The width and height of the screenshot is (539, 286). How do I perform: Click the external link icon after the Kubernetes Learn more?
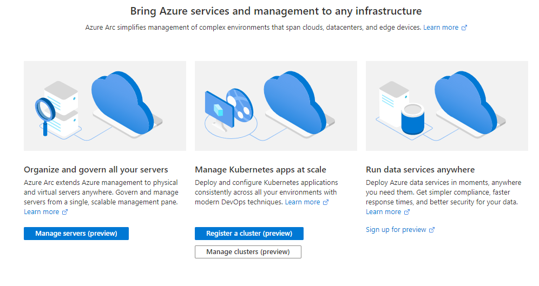tap(326, 203)
